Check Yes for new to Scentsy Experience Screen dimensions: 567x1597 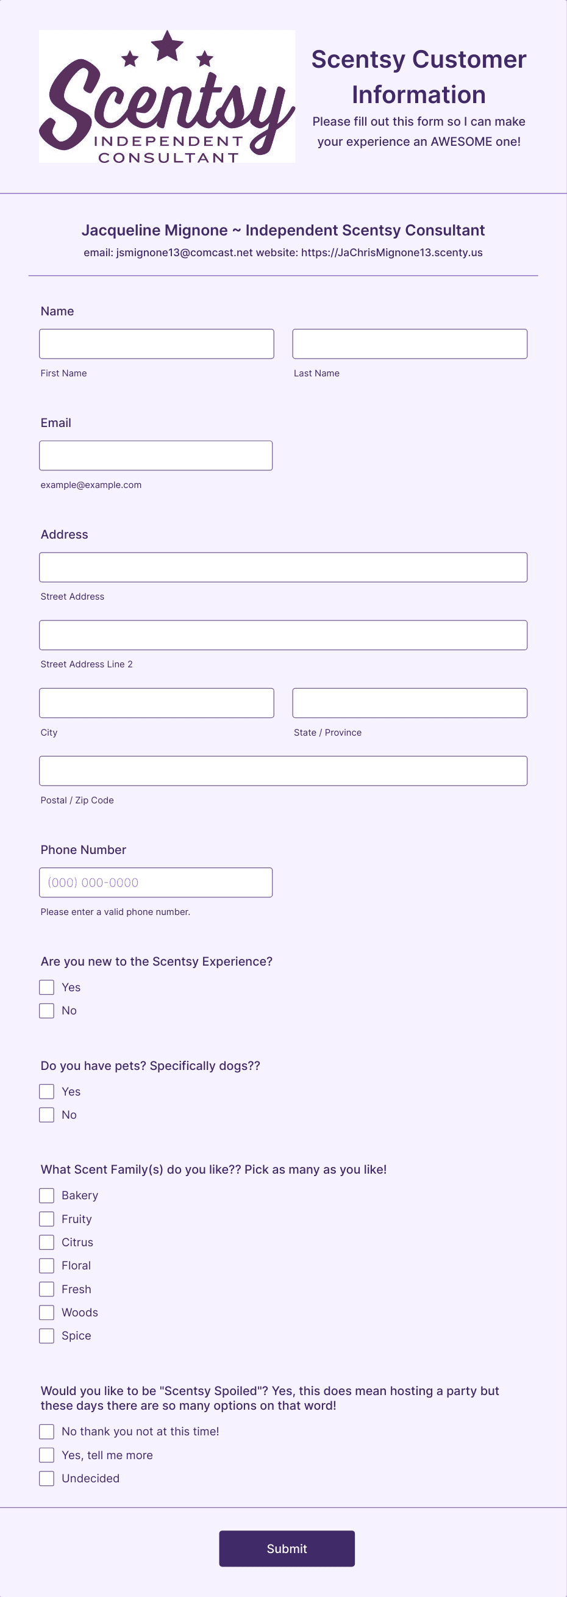coord(46,987)
